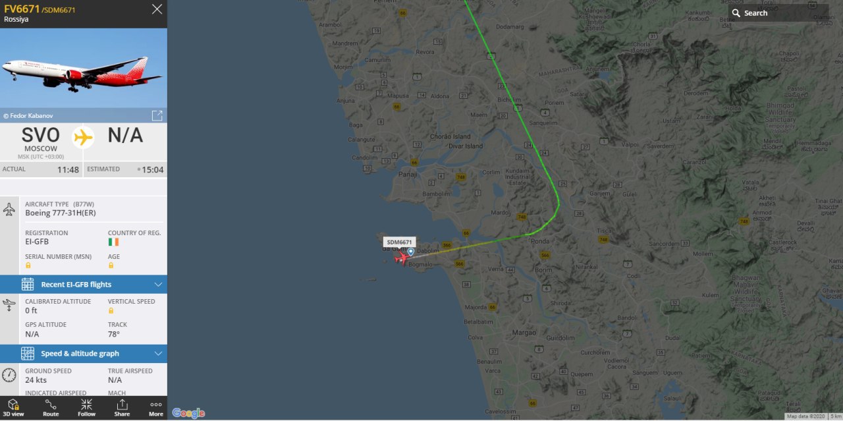The width and height of the screenshot is (843, 421).
Task: Open the 3D view mode
Action: pyautogui.click(x=13, y=408)
